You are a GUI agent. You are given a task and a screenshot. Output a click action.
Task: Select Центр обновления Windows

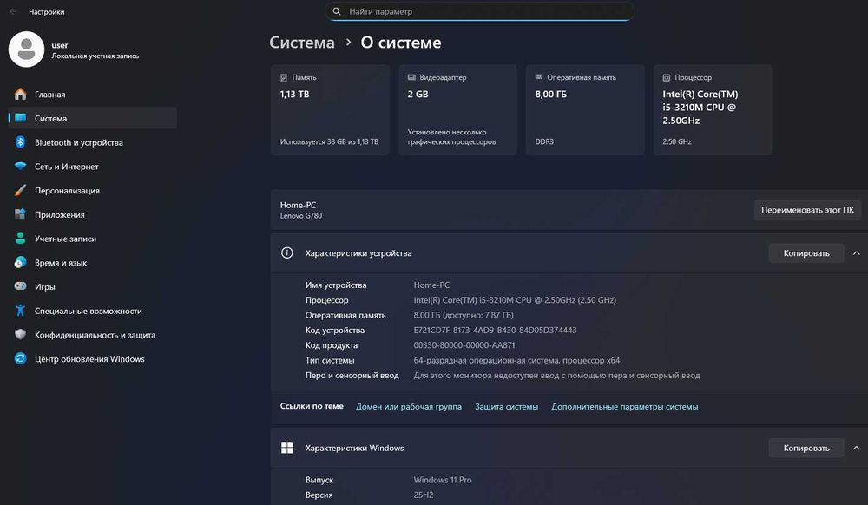click(x=93, y=358)
